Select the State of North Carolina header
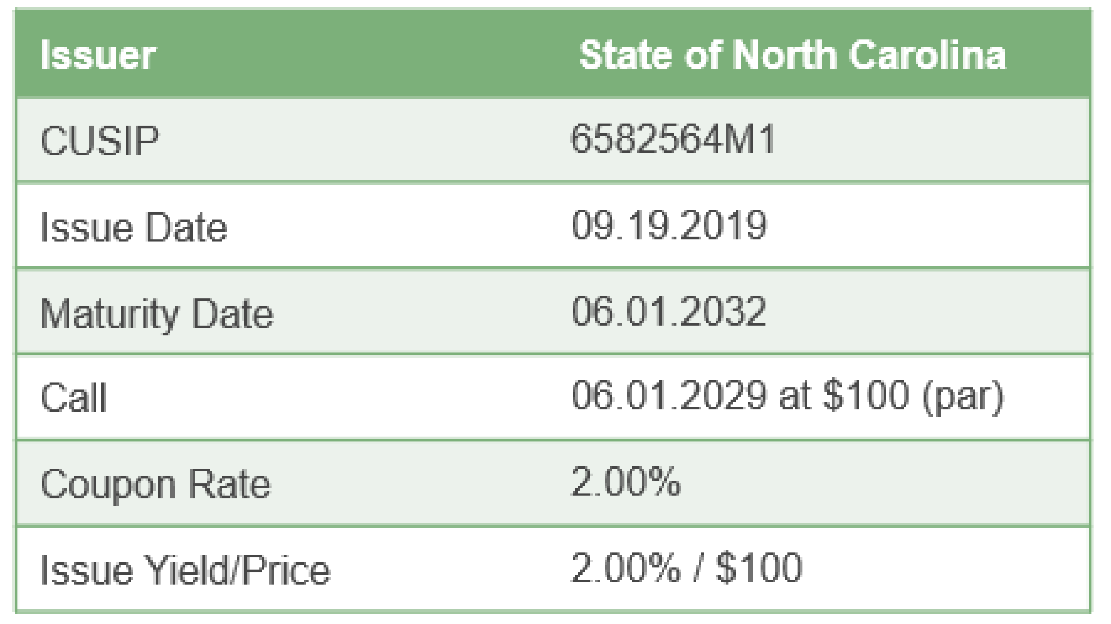The width and height of the screenshot is (1111, 624). (793, 56)
